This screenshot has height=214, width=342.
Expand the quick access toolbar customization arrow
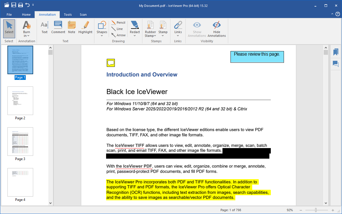[x=33, y=5]
